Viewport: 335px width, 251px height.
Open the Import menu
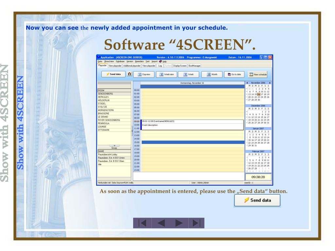(154, 61)
